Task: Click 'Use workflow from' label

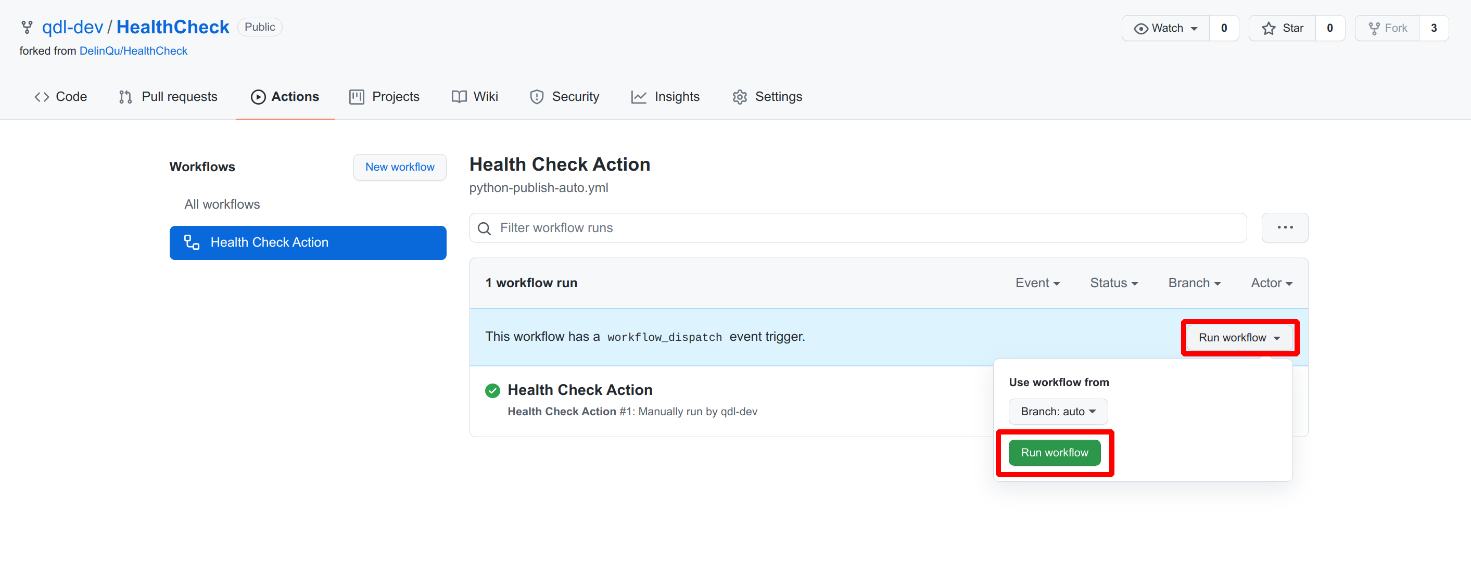Action: tap(1059, 382)
